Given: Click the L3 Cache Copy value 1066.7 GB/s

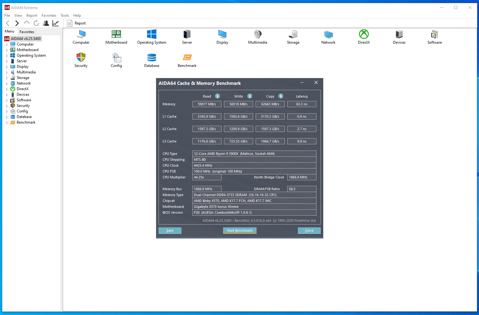Looking at the screenshot, I should [x=270, y=141].
